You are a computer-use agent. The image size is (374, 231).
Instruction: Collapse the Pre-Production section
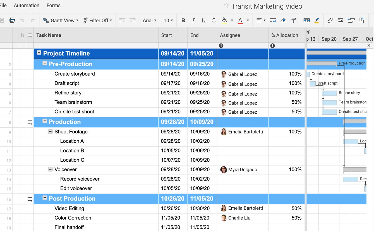pyautogui.click(x=45, y=63)
